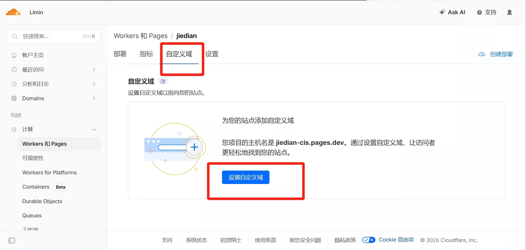Expand the Domains chevron

coord(94,98)
